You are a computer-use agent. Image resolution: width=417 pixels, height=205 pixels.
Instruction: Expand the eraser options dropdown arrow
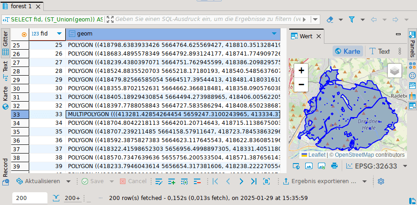(341, 20)
